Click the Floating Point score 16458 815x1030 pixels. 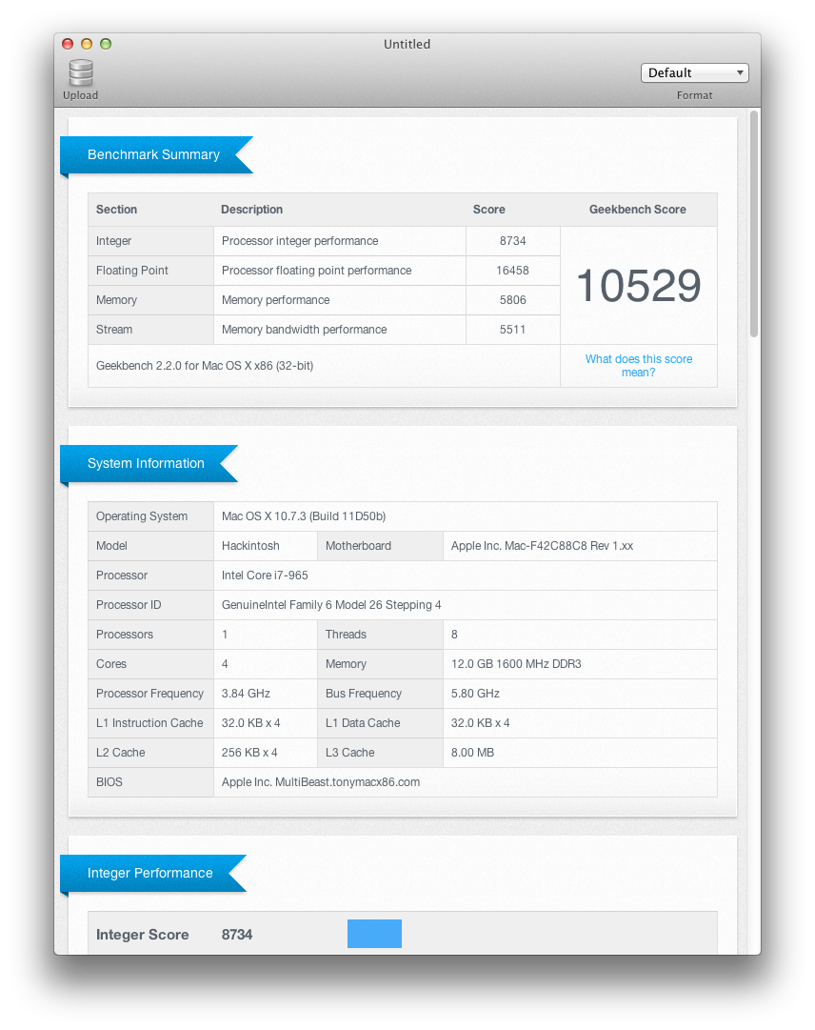click(x=512, y=271)
